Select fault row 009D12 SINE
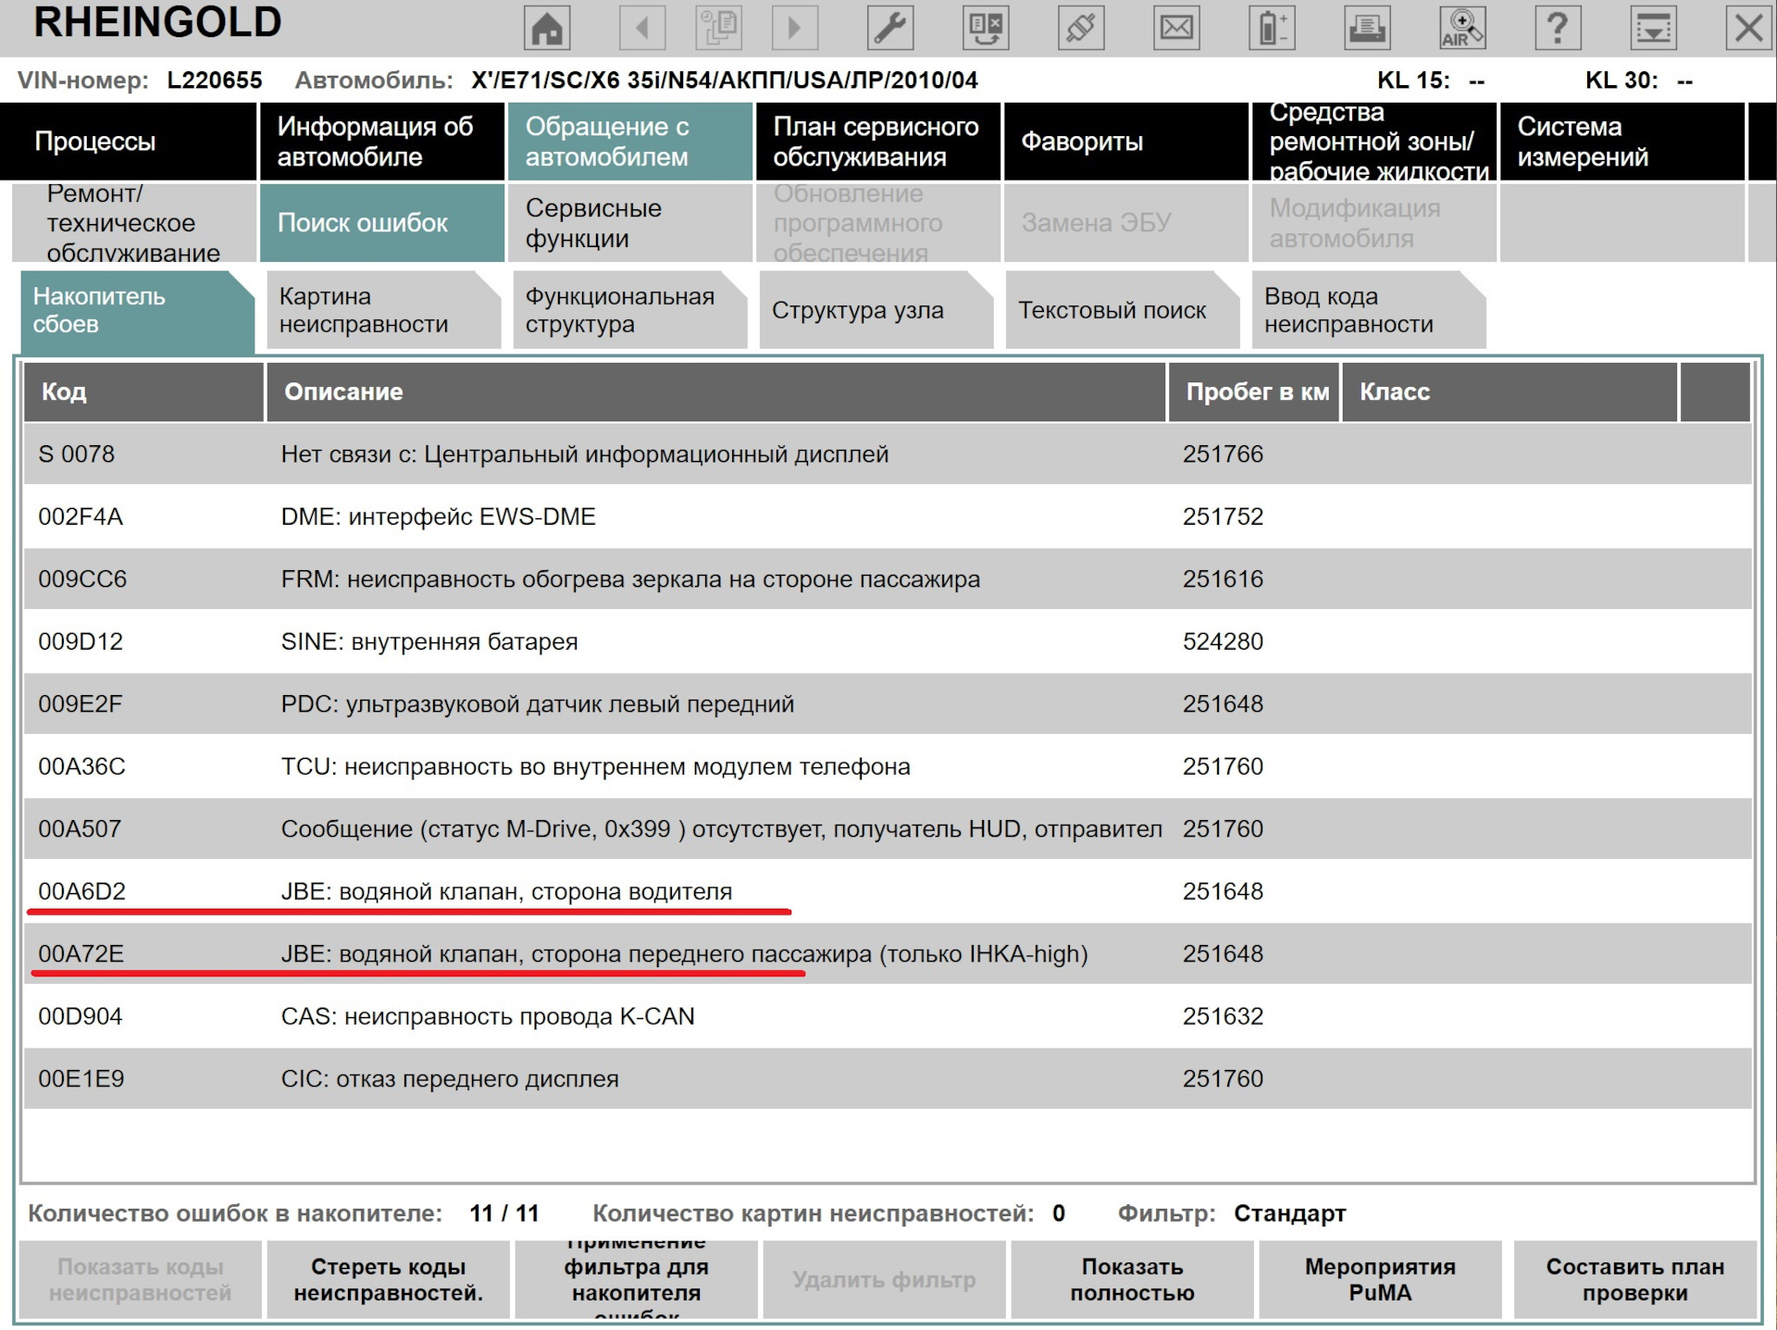 click(888, 641)
